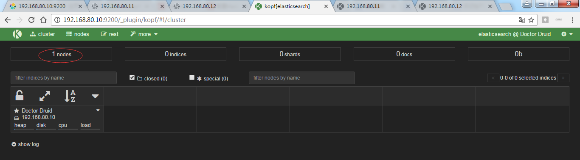Screen dimensions: 580x160
Task: Go to next page of indices
Action: (563, 78)
